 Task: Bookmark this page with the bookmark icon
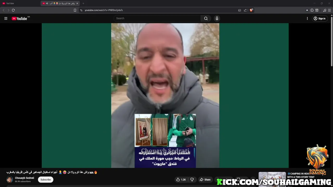tap(75, 10)
